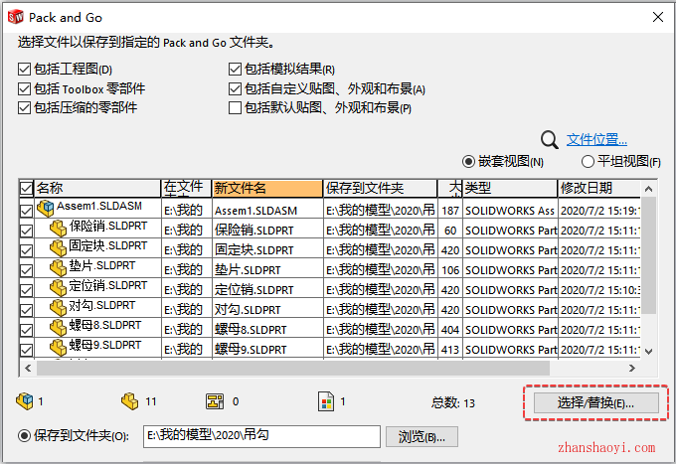The image size is (676, 464).
Task: Toggle 包括 Toolbox 零部件 checkbox
Action: pyautogui.click(x=24, y=88)
